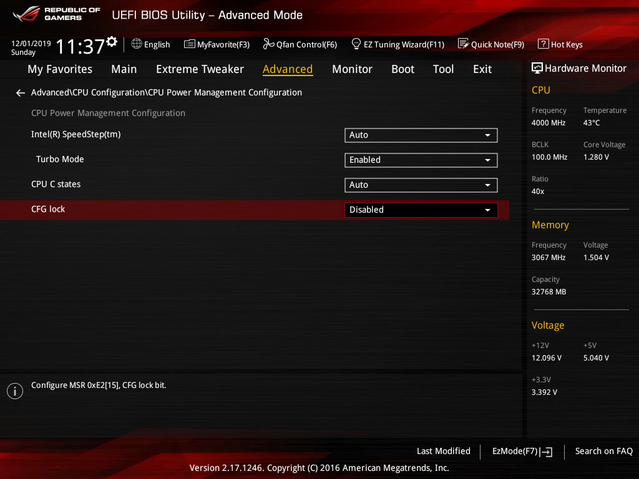Click the 40x ratio value
The width and height of the screenshot is (639, 479).
click(x=537, y=191)
